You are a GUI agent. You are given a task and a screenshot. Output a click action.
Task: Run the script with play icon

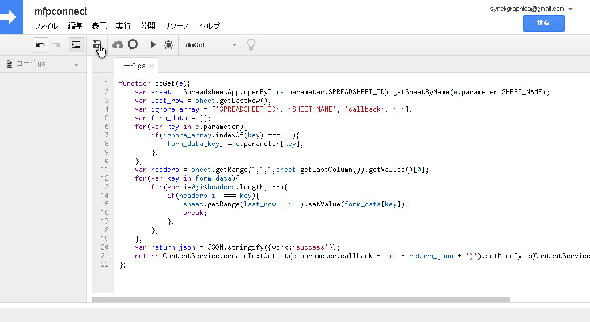pyautogui.click(x=153, y=45)
